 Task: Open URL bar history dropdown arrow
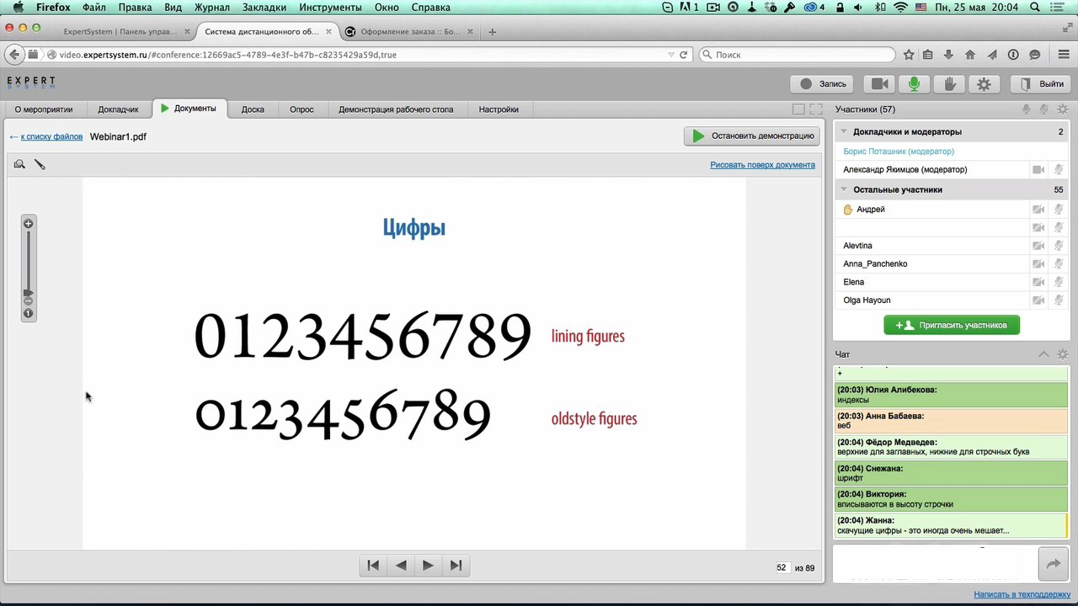point(671,55)
